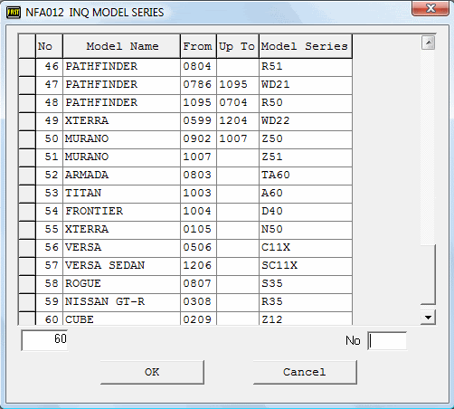Click PATHFINDER in row 46
The height and width of the screenshot is (409, 454).
click(x=101, y=66)
